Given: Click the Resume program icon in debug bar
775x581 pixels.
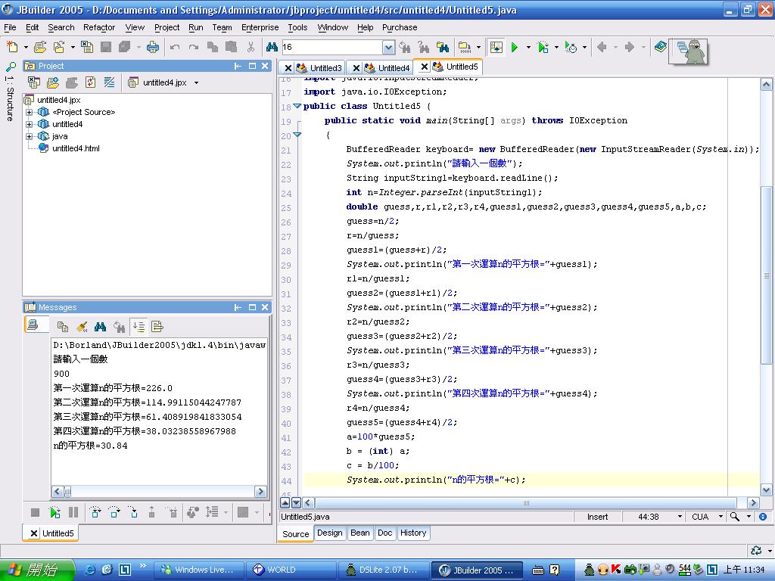Looking at the screenshot, I should [54, 512].
